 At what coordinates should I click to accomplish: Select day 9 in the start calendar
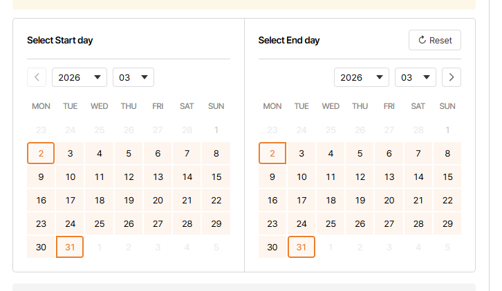(41, 177)
